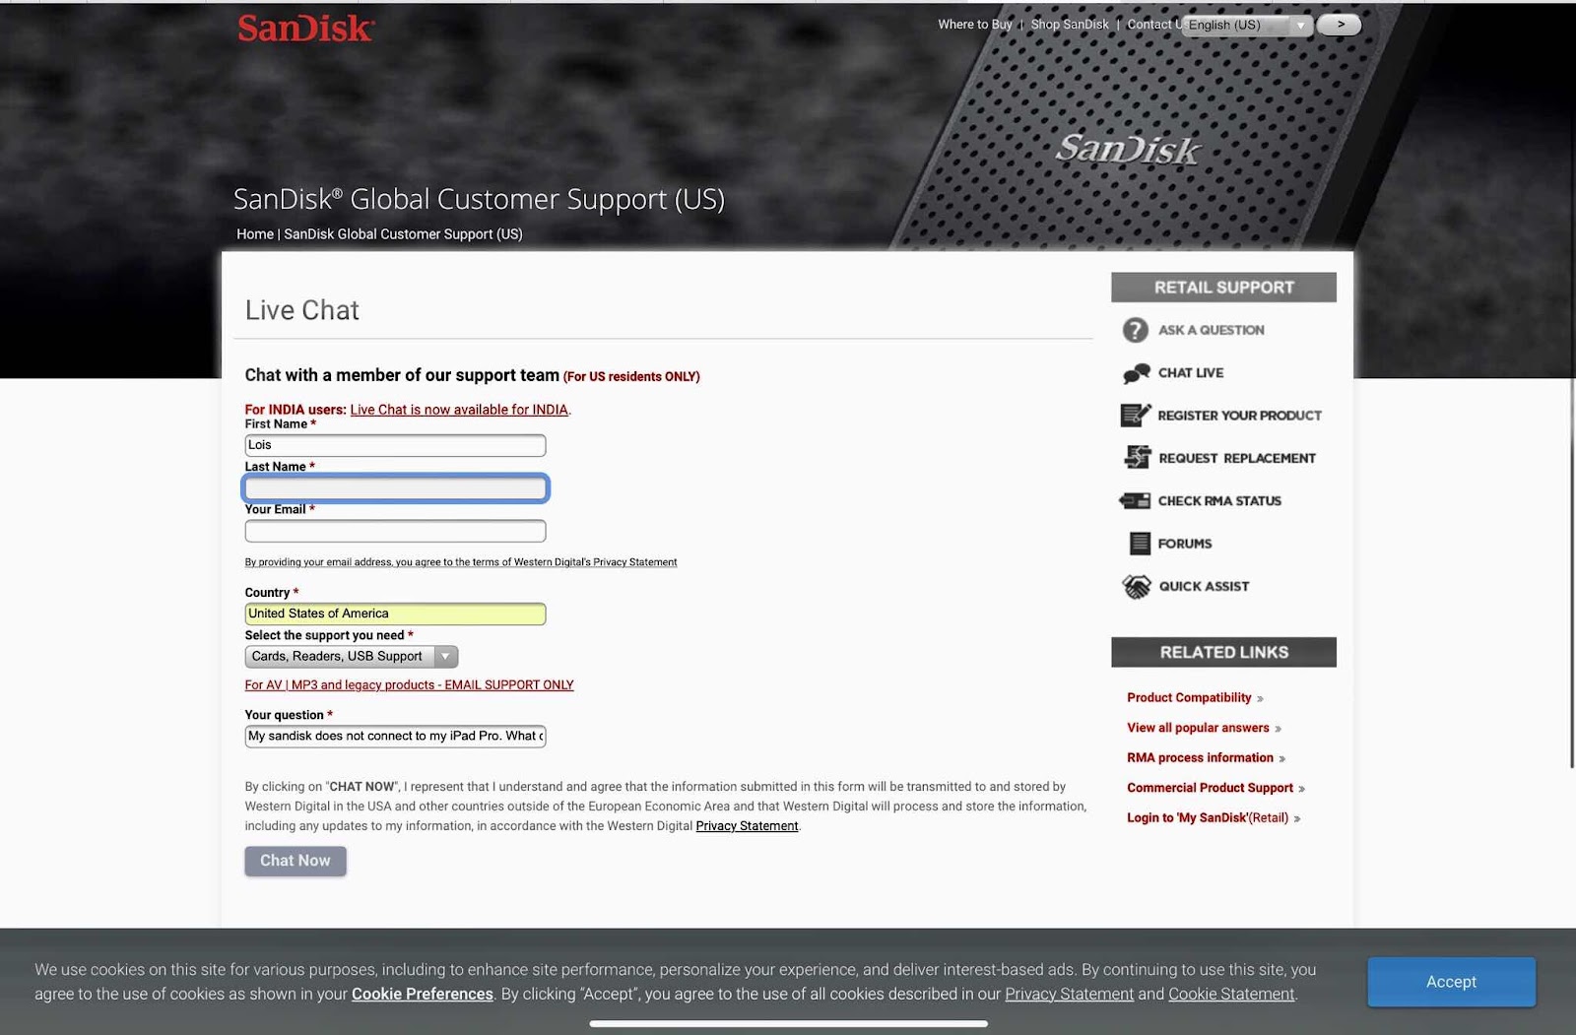Open REGISTER YOUR PRODUCT link

pyautogui.click(x=1239, y=416)
